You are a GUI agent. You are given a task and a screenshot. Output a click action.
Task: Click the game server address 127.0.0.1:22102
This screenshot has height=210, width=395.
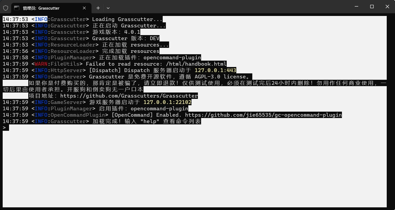coord(167,102)
